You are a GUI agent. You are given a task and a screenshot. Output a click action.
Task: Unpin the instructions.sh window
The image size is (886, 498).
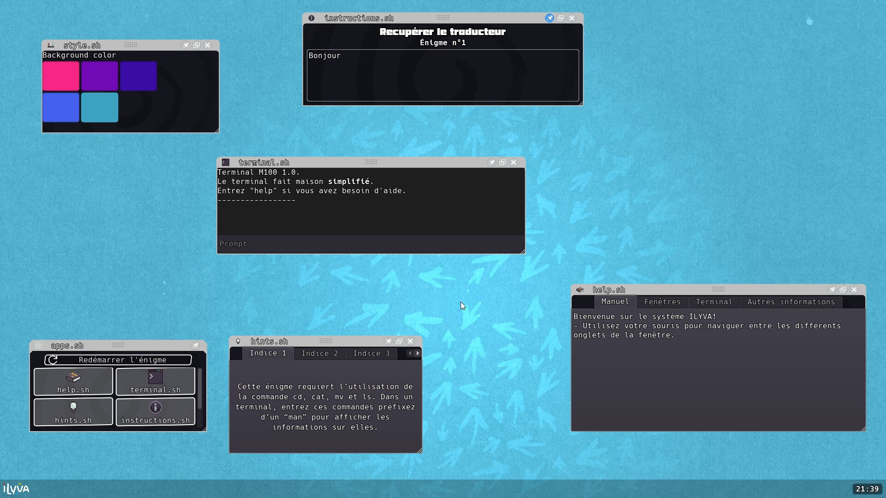(x=550, y=18)
